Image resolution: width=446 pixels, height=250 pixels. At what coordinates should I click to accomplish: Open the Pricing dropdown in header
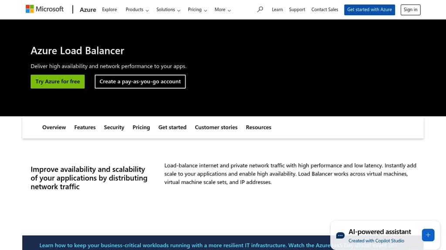[x=197, y=10]
